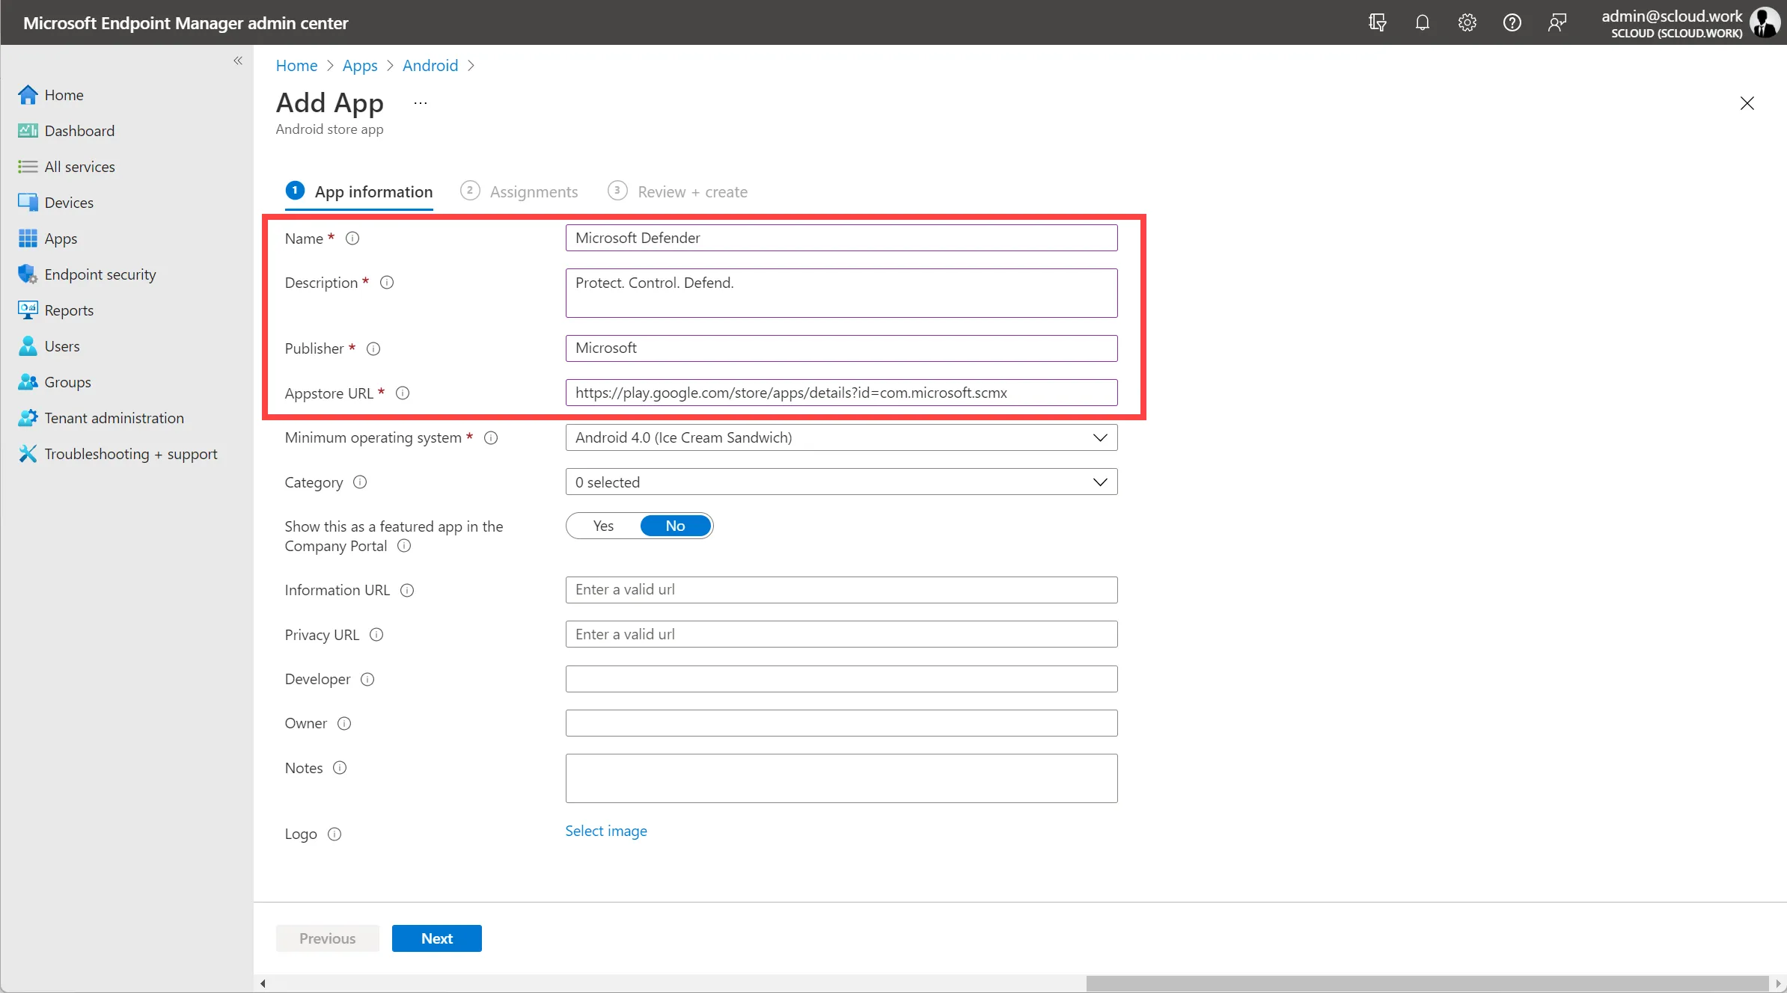Open Tenant administration
Viewport: 1787px width, 993px height.
(101, 418)
